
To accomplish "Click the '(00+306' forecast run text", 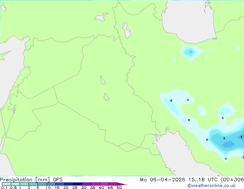I will (232, 180).
